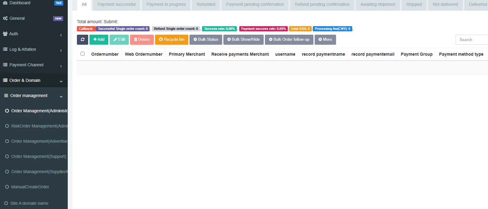Click the circle icon beside Site A domain name

[6, 203]
